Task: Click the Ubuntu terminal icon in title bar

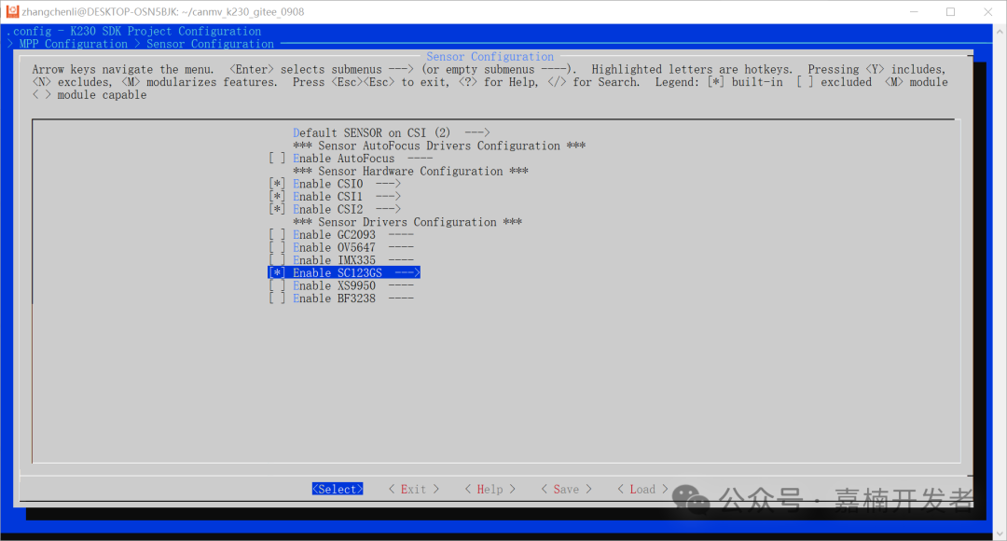Action: click(x=12, y=11)
